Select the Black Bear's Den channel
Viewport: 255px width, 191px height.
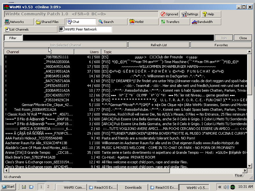pos(126,157)
